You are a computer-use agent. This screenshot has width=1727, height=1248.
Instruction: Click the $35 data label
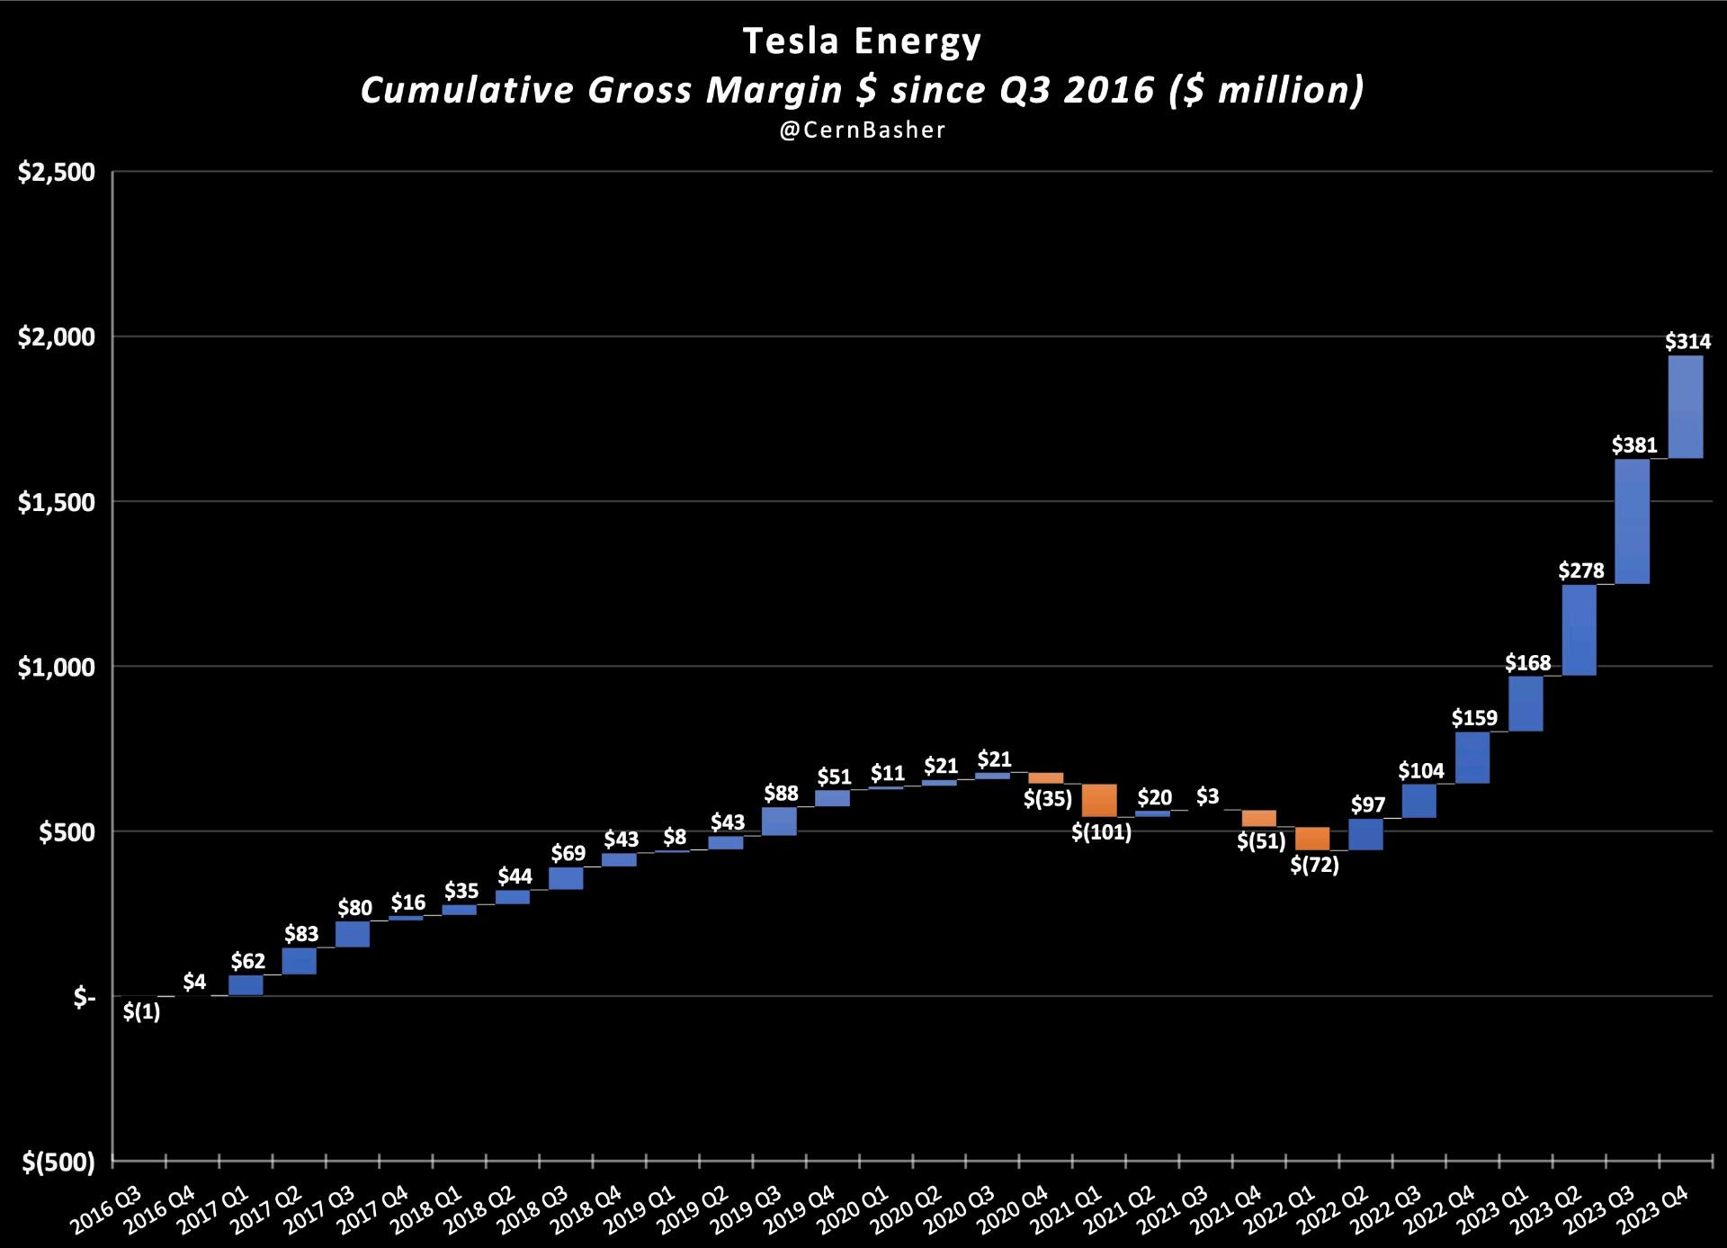pos(461,891)
